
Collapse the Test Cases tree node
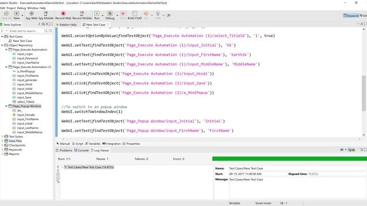tap(2, 37)
